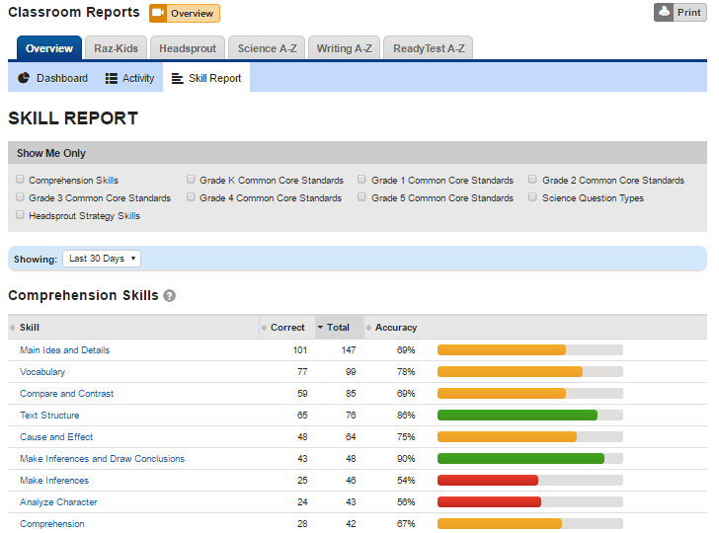Click the SKILL REPORT heading
Viewport: 719px width, 533px height.
pyautogui.click(x=73, y=118)
